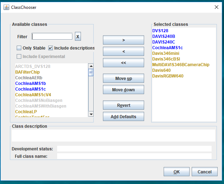Screen dimensions: 224x184
Task: Uncheck the Include descriptions checkbox
Action: (50, 48)
